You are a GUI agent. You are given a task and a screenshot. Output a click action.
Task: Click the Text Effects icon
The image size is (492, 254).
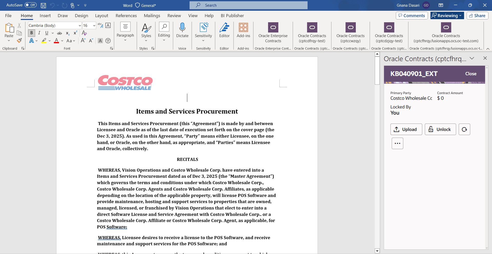[x=32, y=41]
